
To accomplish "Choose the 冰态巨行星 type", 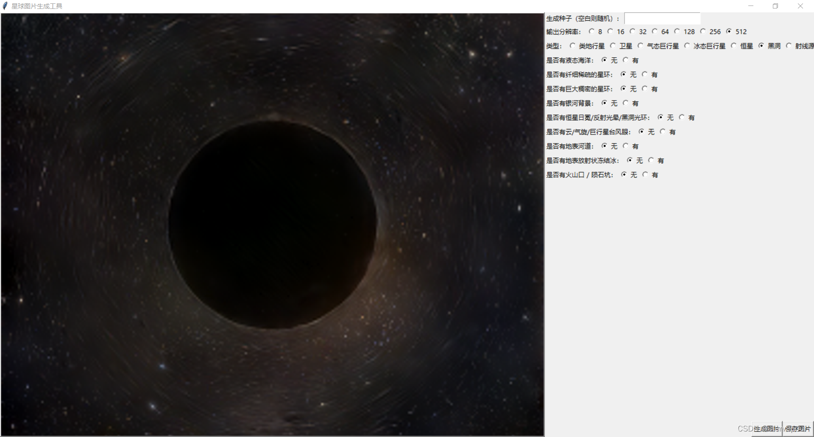I will pyautogui.click(x=687, y=46).
